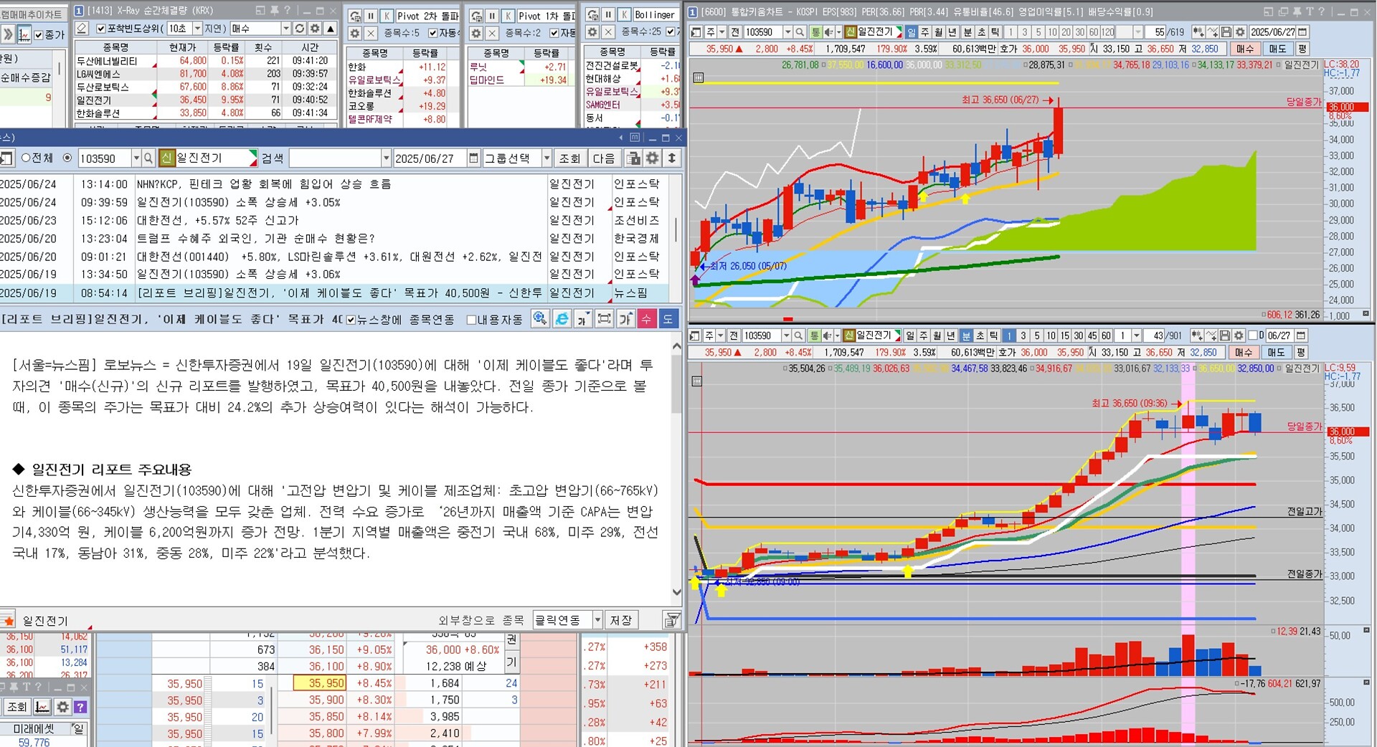1377x747 pixels.
Task: Click the 매도 button in the lower chart
Action: point(1276,352)
